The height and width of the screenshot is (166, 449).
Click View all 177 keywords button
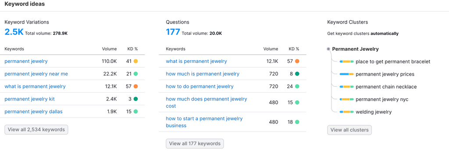195,143
